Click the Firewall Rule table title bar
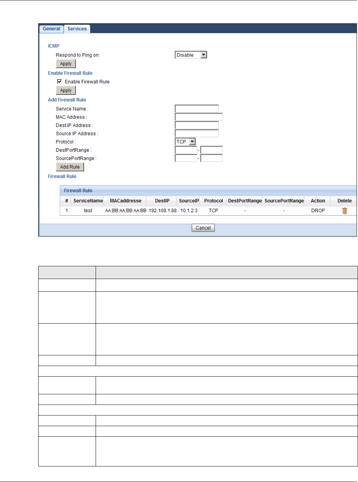 (208, 190)
